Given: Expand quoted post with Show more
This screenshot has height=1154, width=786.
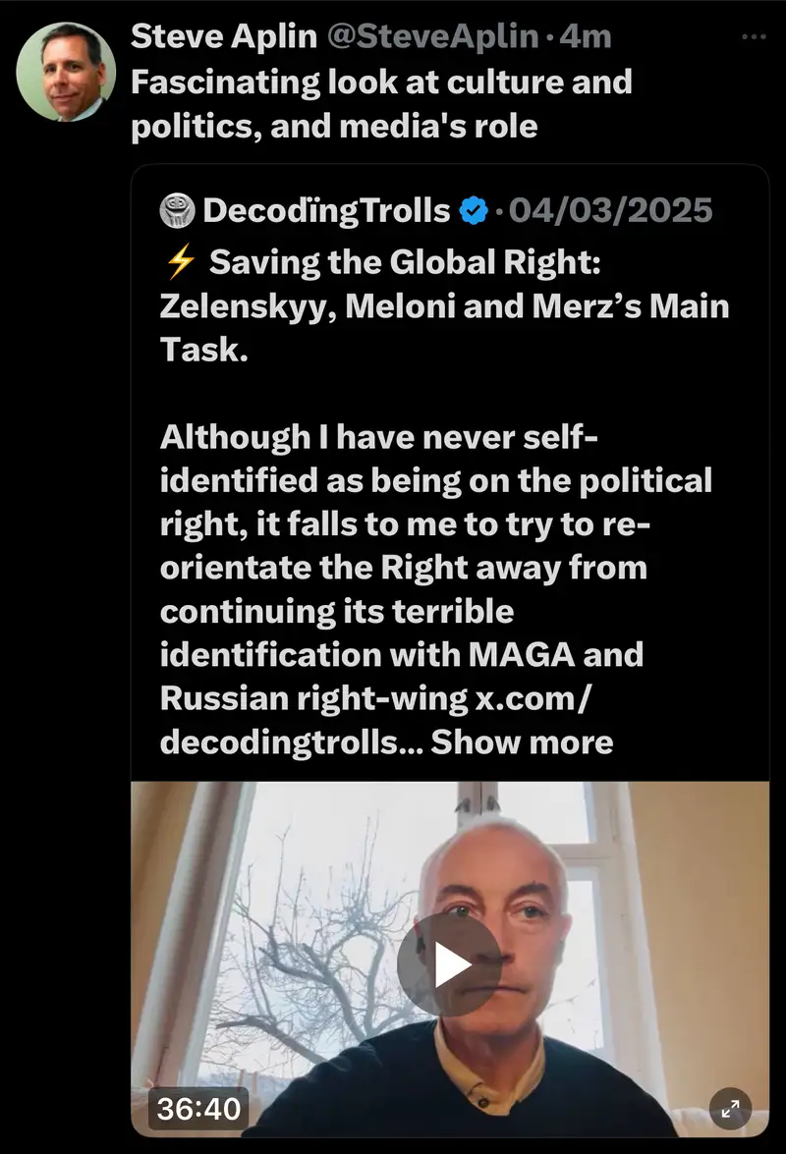Looking at the screenshot, I should click(x=523, y=742).
